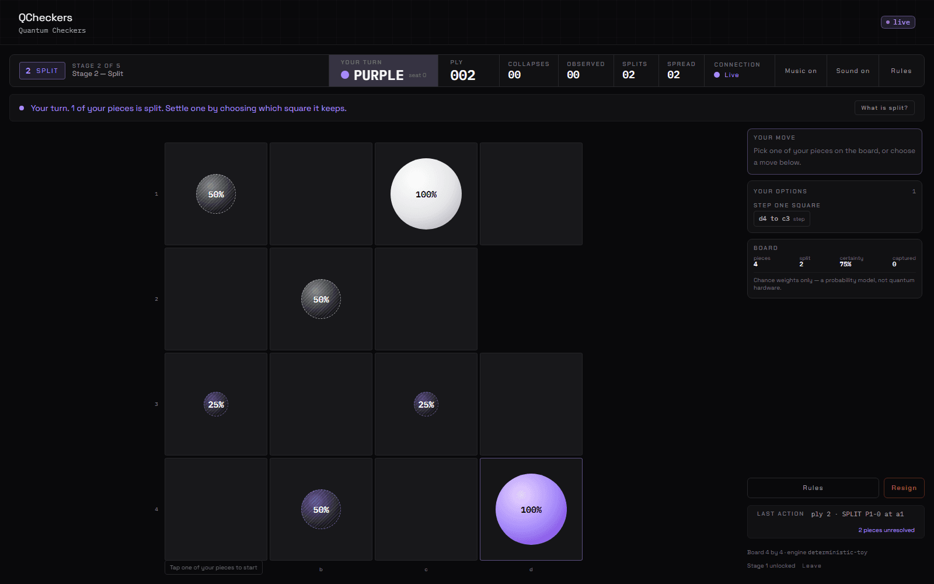Click the empty square d1
Viewport: 934px width, 584px height.
click(x=531, y=194)
